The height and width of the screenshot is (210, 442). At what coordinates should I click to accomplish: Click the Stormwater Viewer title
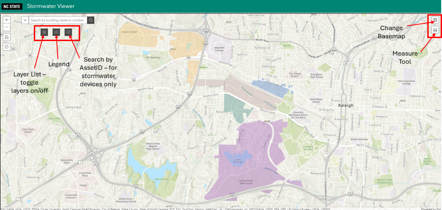tap(51, 6)
